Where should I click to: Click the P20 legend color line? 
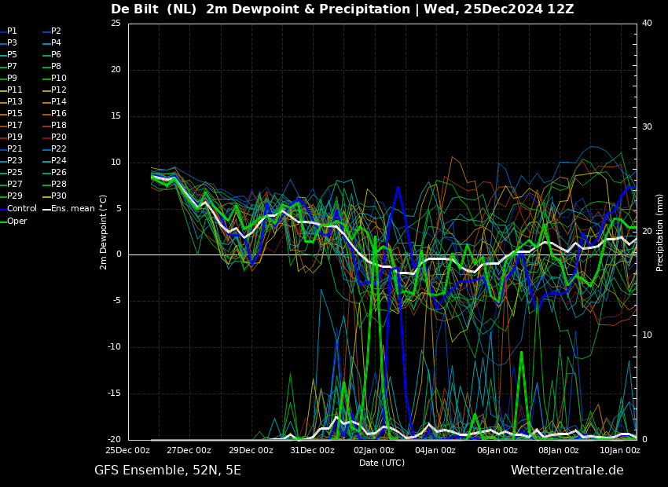pos(46,137)
